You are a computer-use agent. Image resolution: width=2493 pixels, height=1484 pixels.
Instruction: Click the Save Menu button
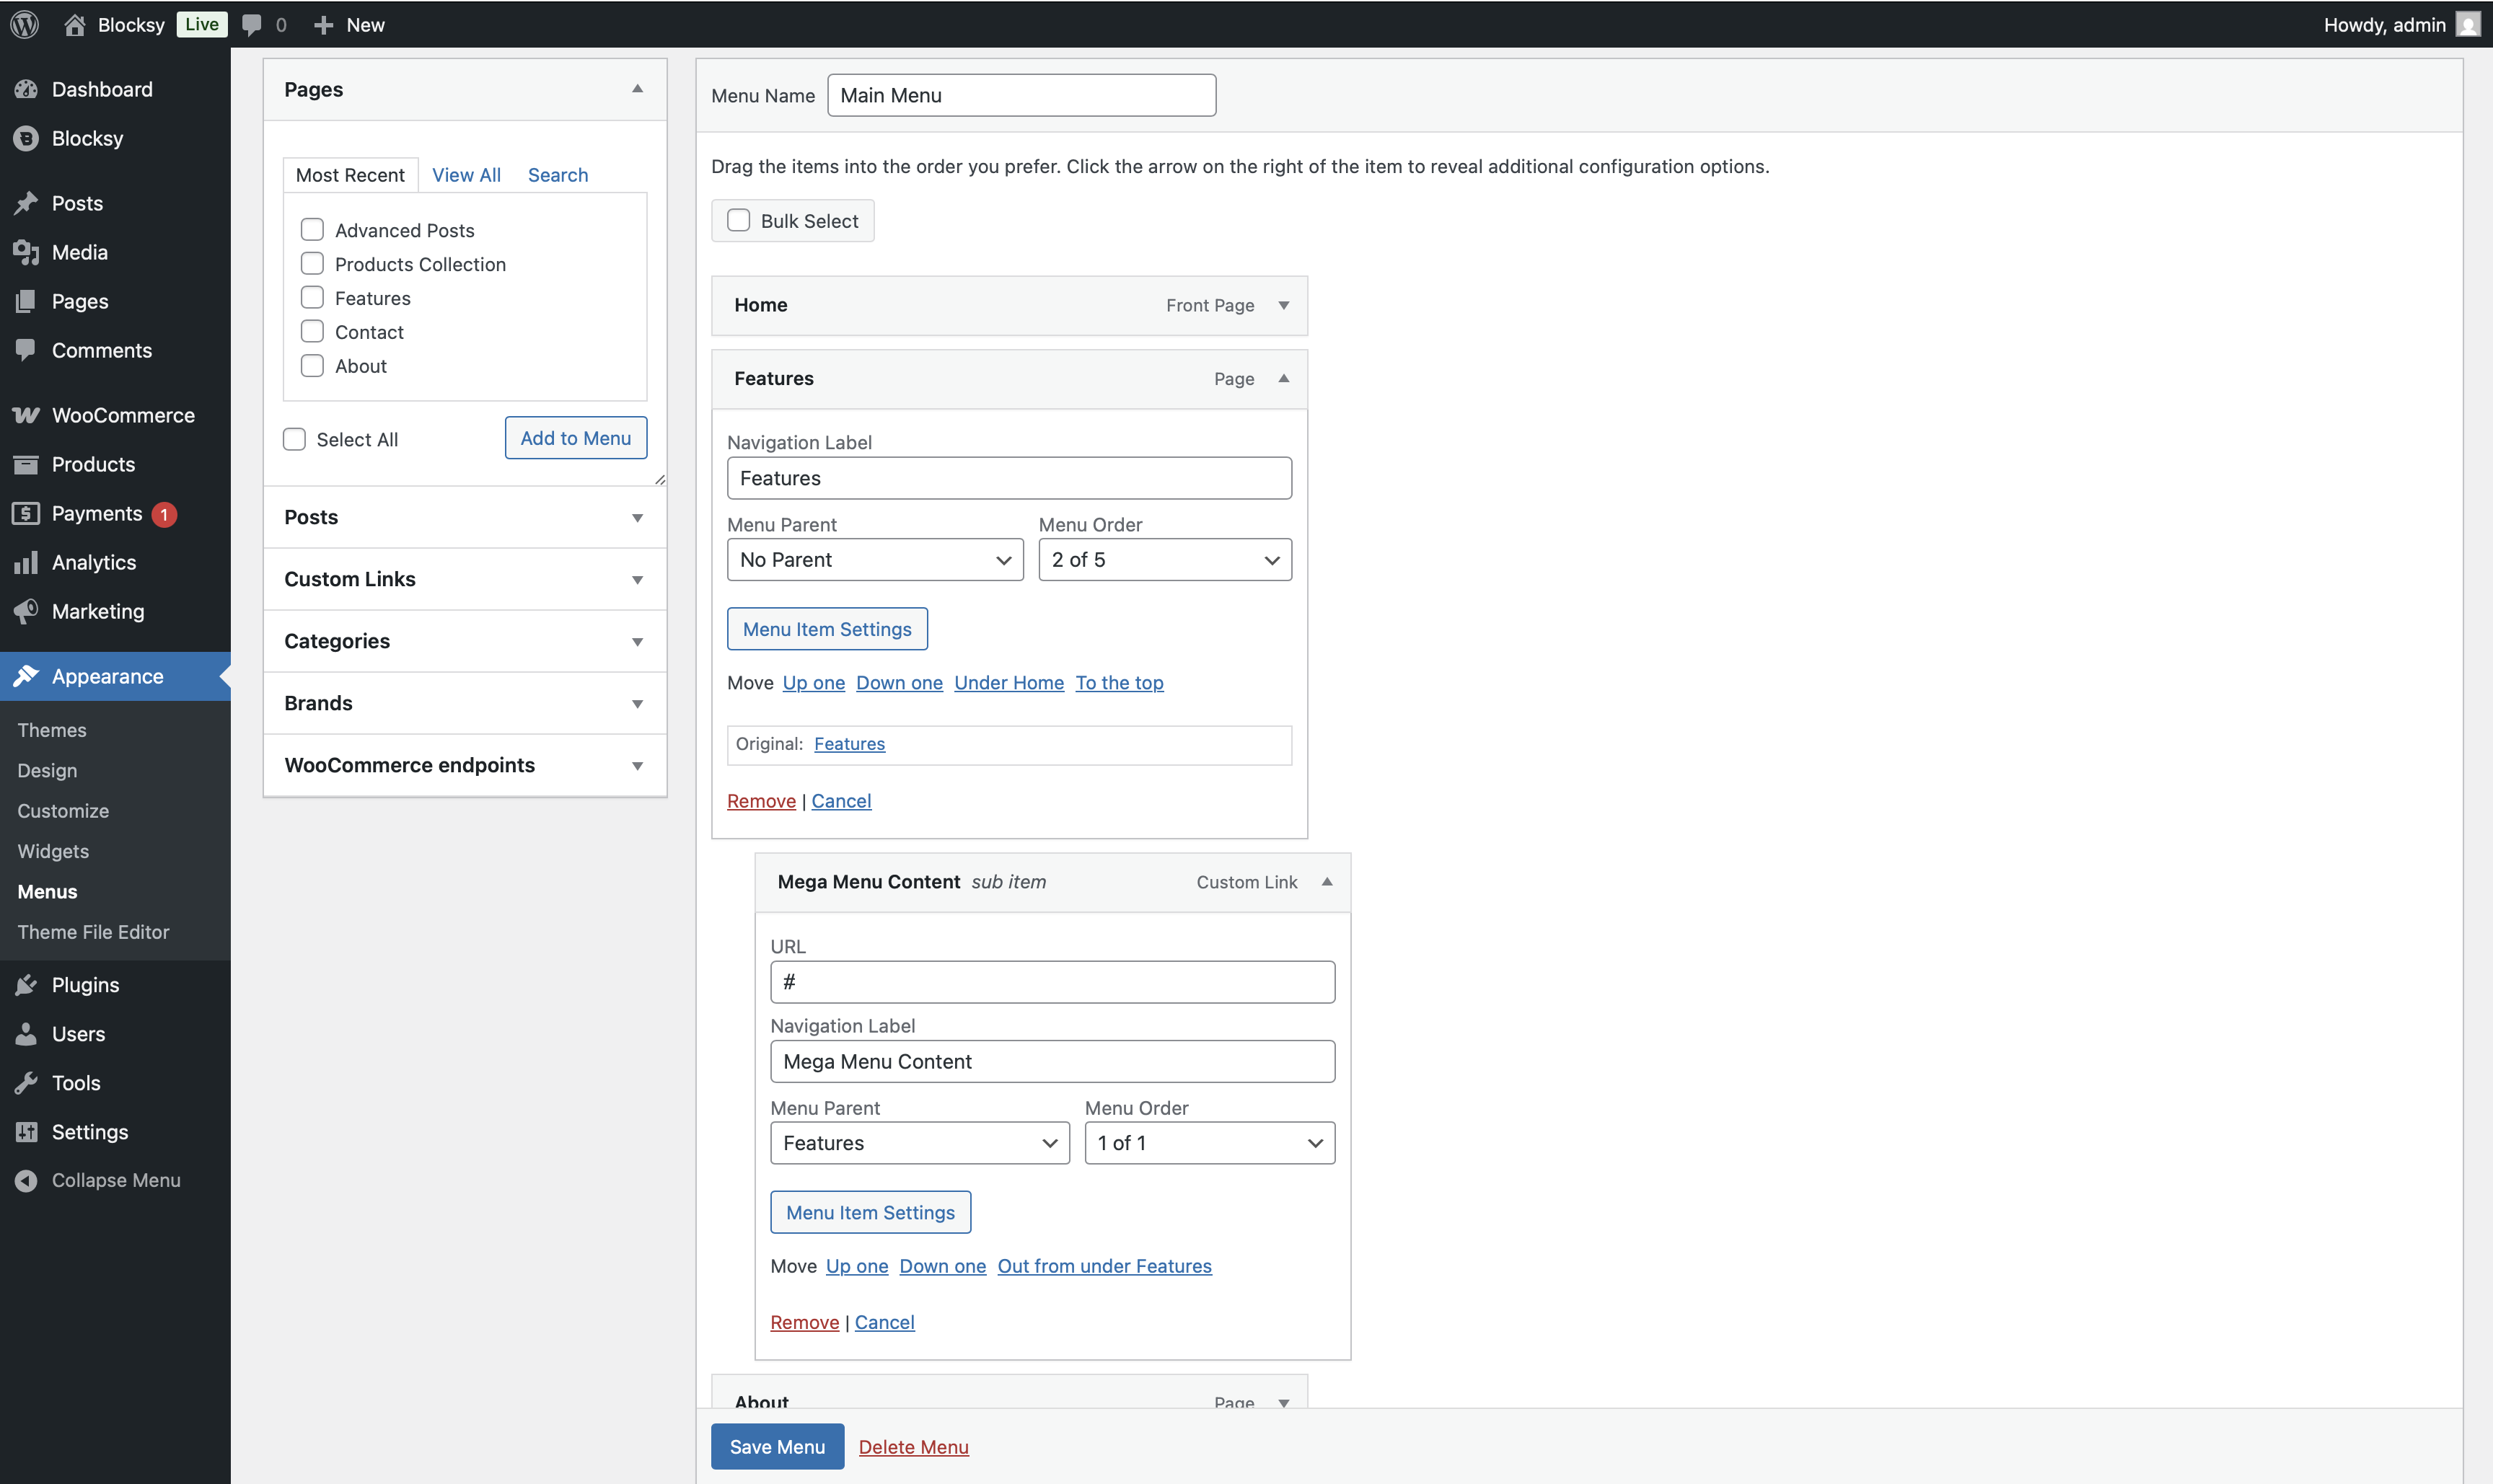click(778, 1447)
